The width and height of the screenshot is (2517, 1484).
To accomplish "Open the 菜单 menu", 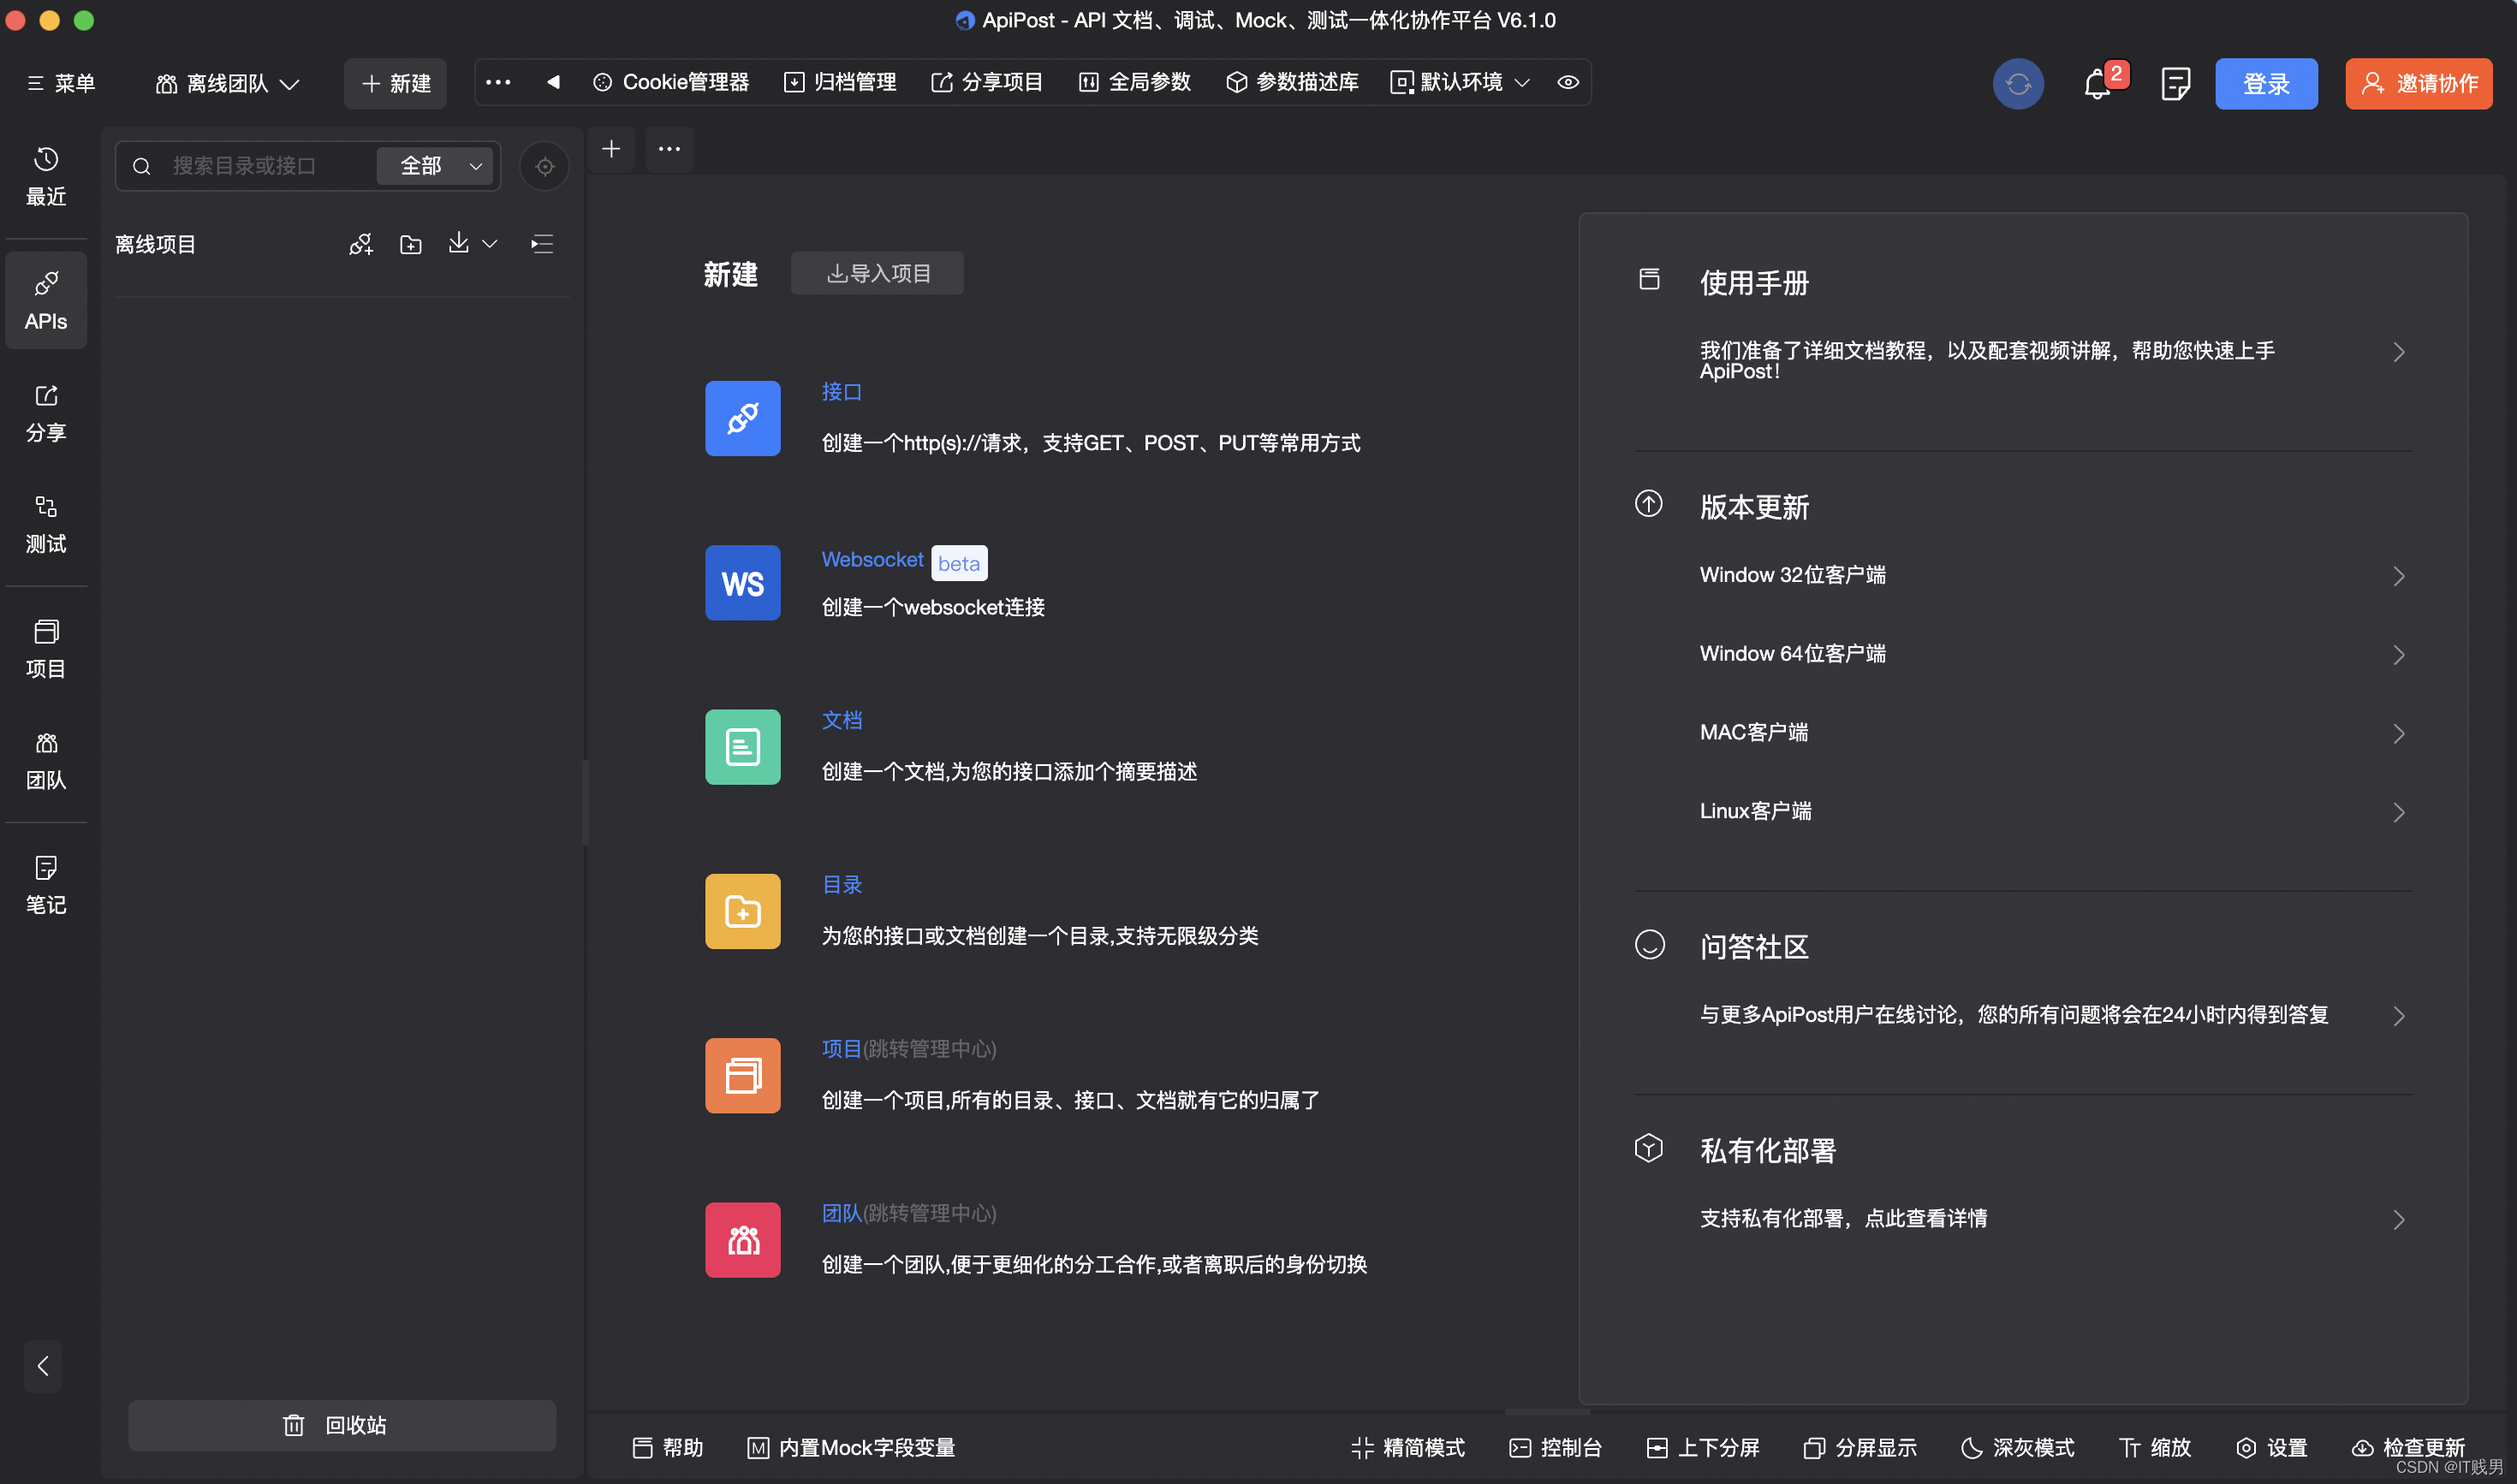I will click(61, 84).
